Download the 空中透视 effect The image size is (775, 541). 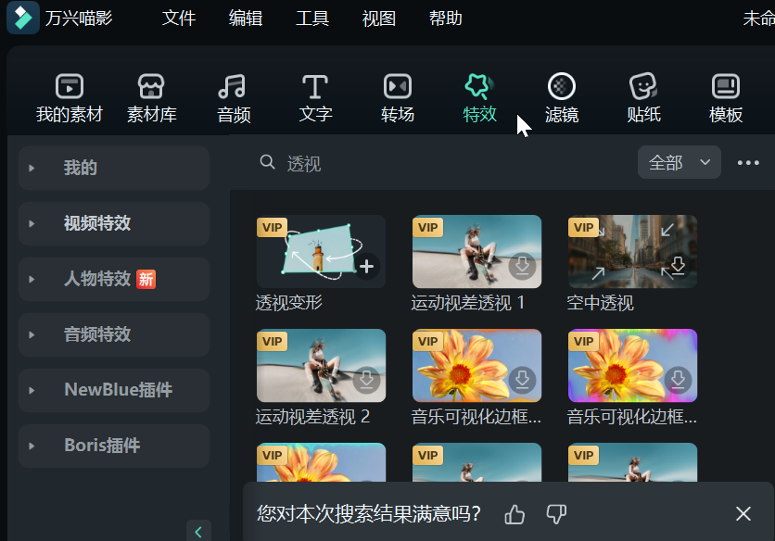[679, 266]
